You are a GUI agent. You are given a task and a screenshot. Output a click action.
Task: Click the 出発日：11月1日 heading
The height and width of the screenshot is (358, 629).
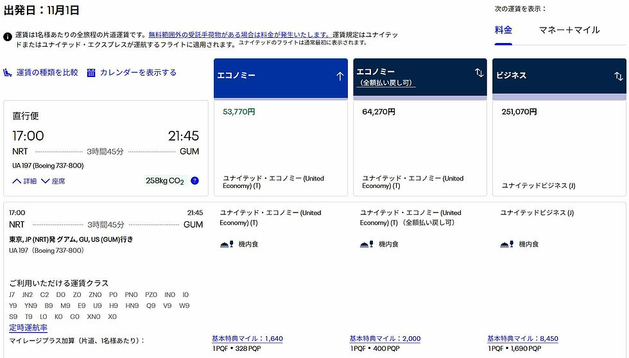pyautogui.click(x=41, y=10)
